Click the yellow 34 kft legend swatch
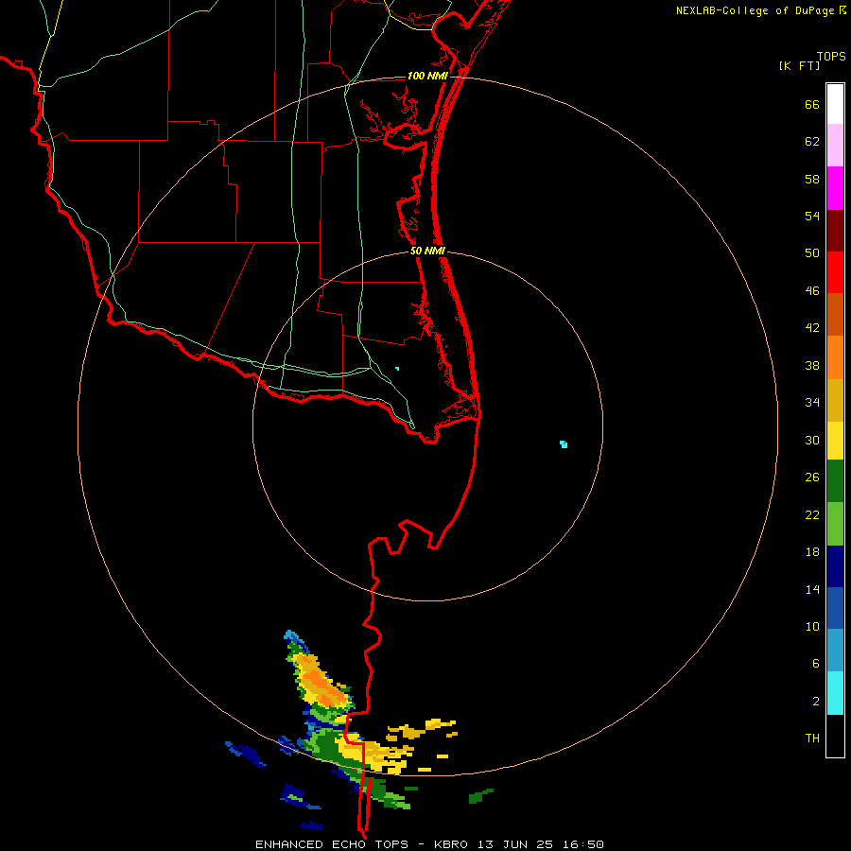851x851 pixels. pos(835,441)
